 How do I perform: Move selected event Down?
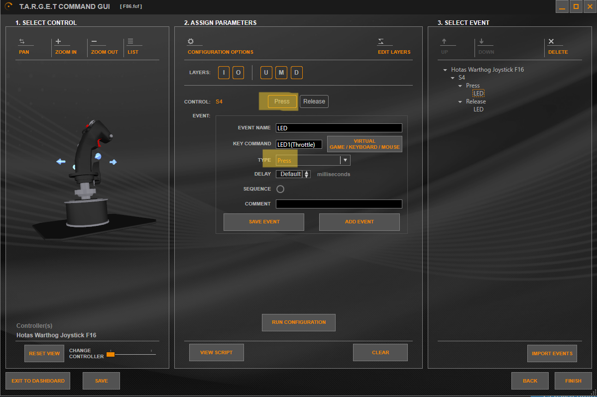(x=486, y=46)
